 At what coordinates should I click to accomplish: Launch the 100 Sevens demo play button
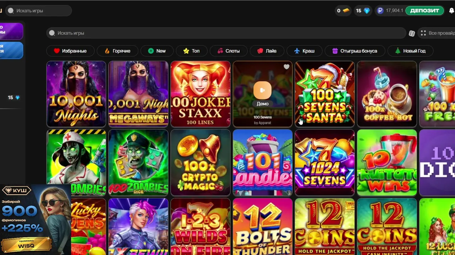point(262,90)
